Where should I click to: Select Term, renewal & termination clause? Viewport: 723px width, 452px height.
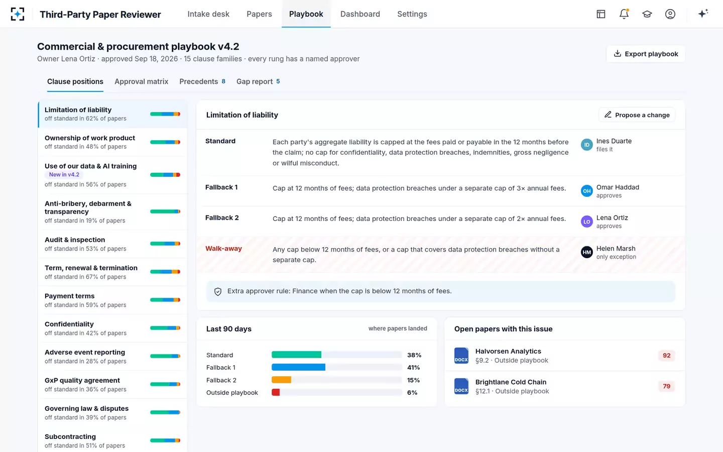(x=112, y=272)
